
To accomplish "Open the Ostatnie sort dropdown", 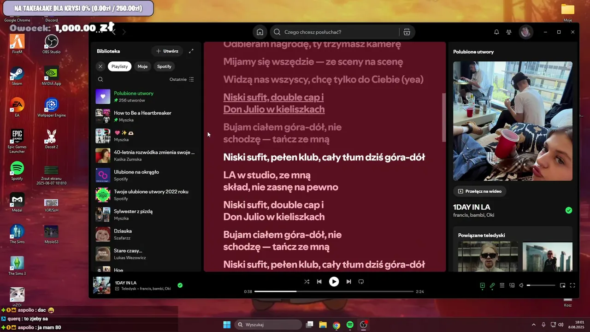I will [x=182, y=79].
